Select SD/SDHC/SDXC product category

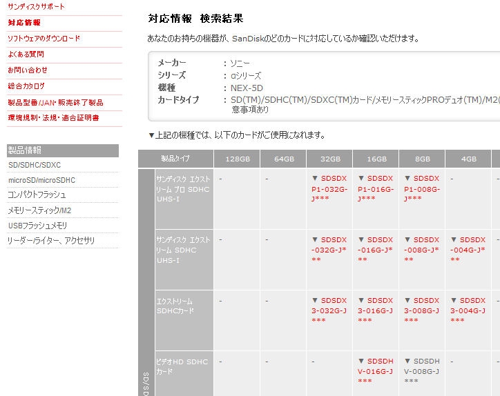tap(35, 165)
